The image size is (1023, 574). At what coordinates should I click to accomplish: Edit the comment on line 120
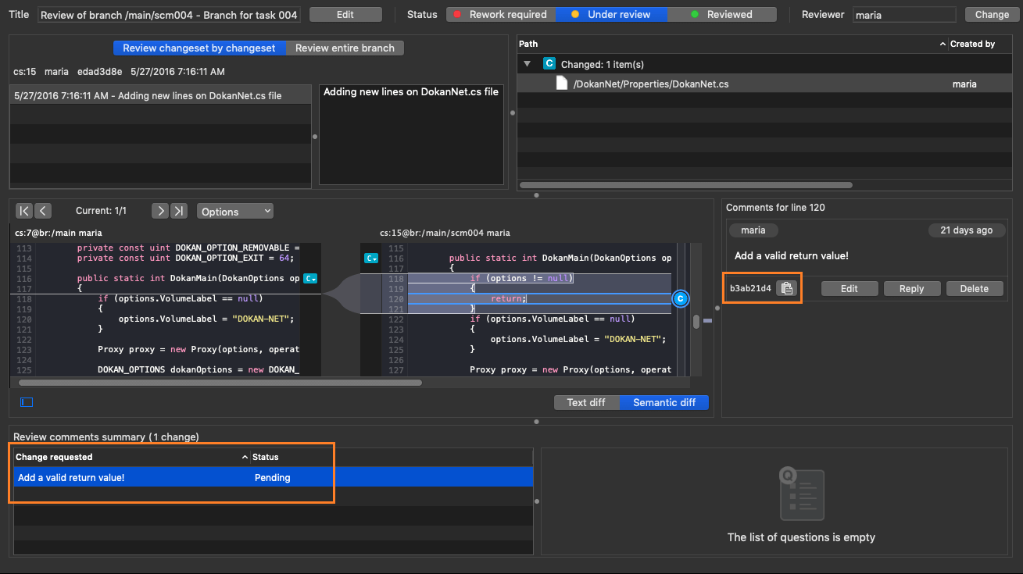(849, 288)
